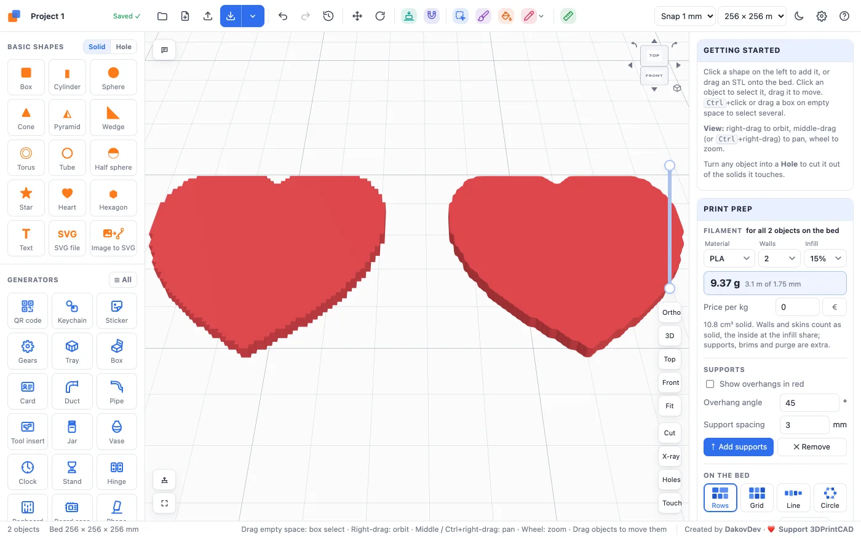Screen dimensions: 861x538
Task: Open the Support 3DPrintCAD link
Action: point(816,529)
